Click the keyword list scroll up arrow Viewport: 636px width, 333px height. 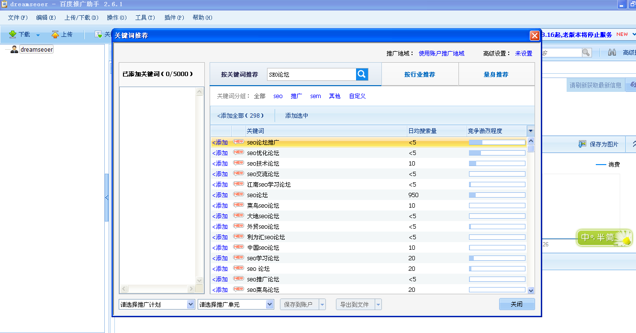[x=531, y=141]
